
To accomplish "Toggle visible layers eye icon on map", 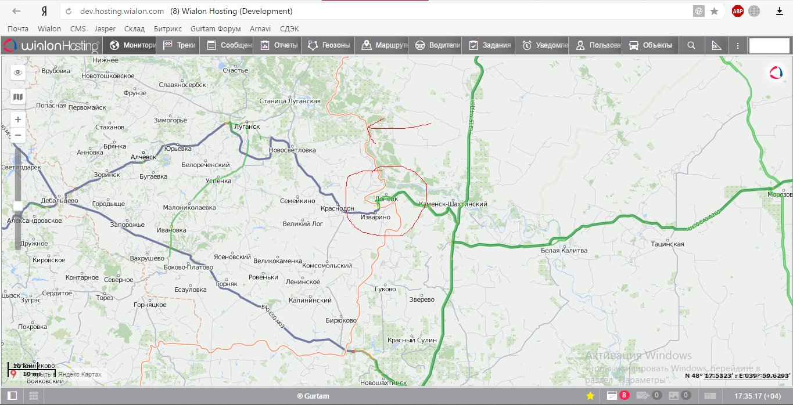I will [18, 73].
